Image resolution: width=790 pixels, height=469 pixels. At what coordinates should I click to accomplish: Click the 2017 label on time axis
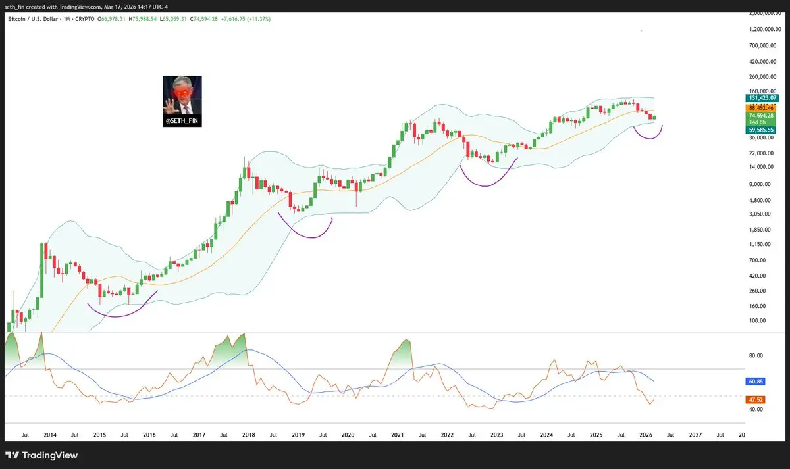198,435
